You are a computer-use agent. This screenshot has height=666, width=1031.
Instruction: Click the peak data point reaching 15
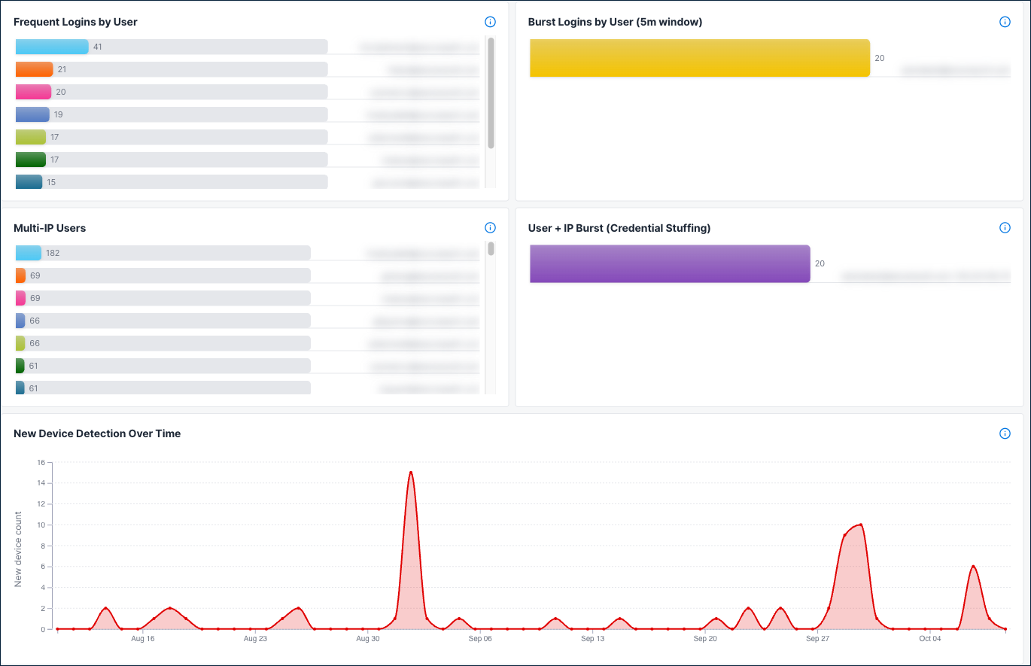click(x=410, y=473)
